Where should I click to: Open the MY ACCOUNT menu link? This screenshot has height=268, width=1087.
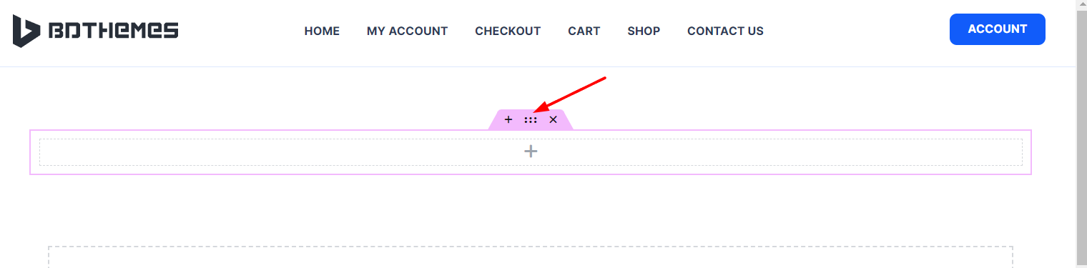pos(407,31)
